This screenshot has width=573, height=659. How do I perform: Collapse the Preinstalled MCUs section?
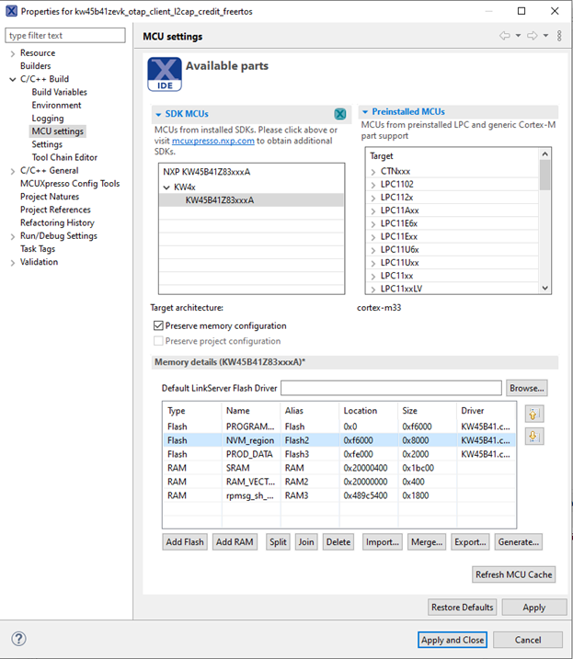click(364, 112)
